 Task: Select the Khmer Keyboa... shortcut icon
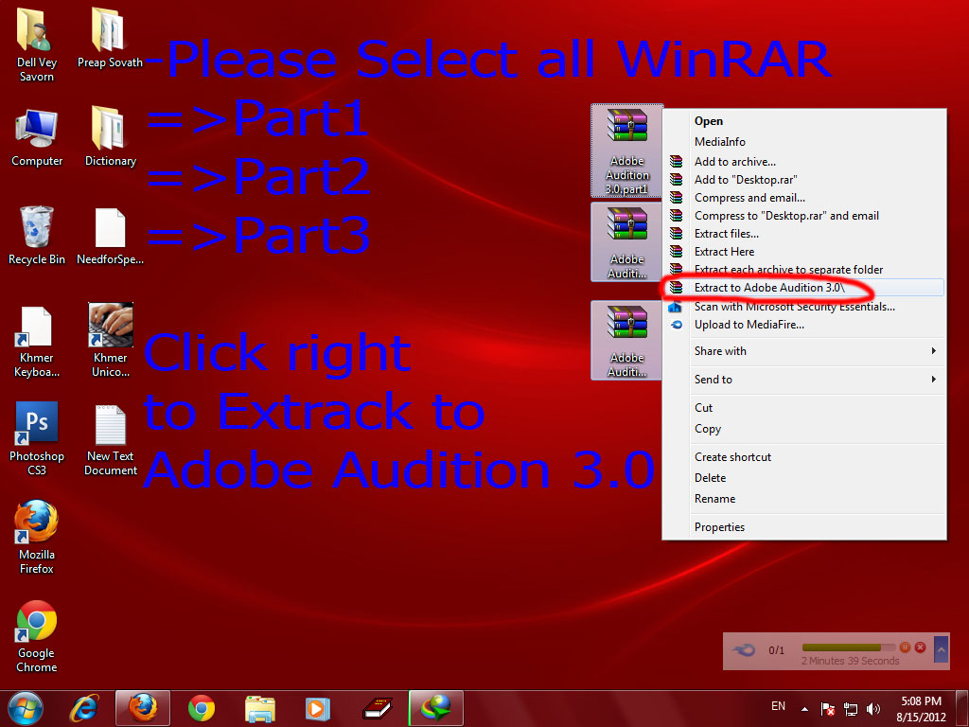(37, 341)
